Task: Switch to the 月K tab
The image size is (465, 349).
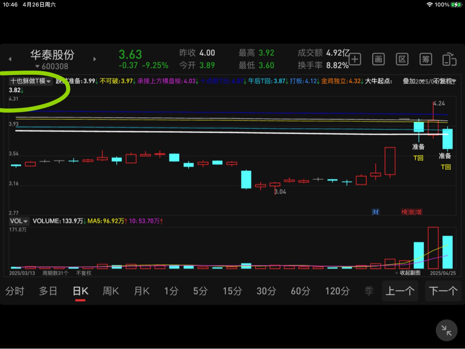Action: [x=142, y=291]
